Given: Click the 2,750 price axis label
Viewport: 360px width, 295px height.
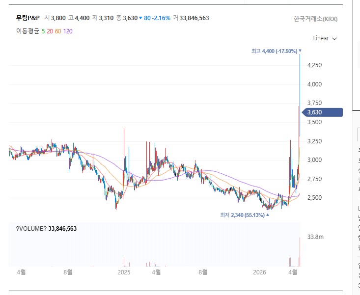Looking at the screenshot, I should (314, 179).
